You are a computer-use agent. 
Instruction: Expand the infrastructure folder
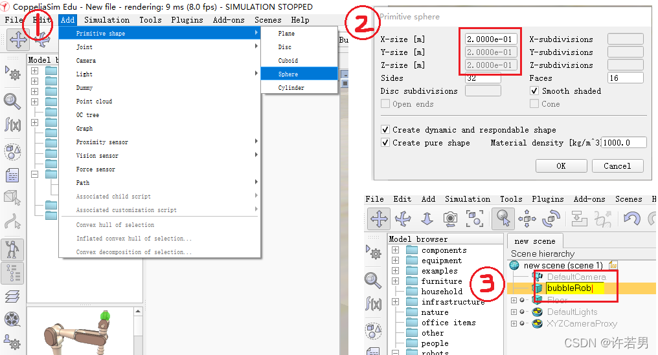coord(395,302)
